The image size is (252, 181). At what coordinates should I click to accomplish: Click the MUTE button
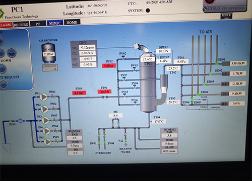pyautogui.click(x=226, y=16)
